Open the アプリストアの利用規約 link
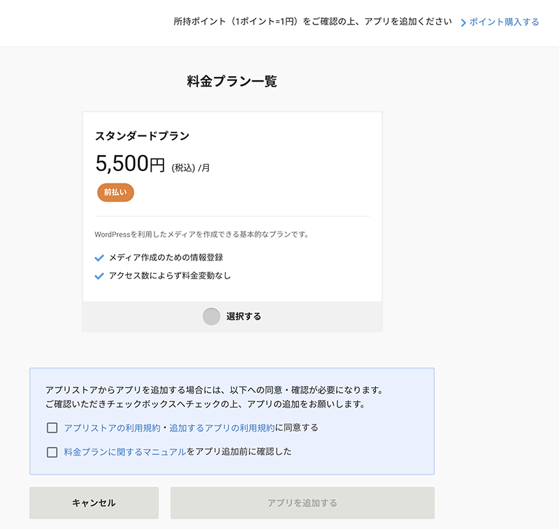This screenshot has width=559, height=529. click(x=112, y=428)
